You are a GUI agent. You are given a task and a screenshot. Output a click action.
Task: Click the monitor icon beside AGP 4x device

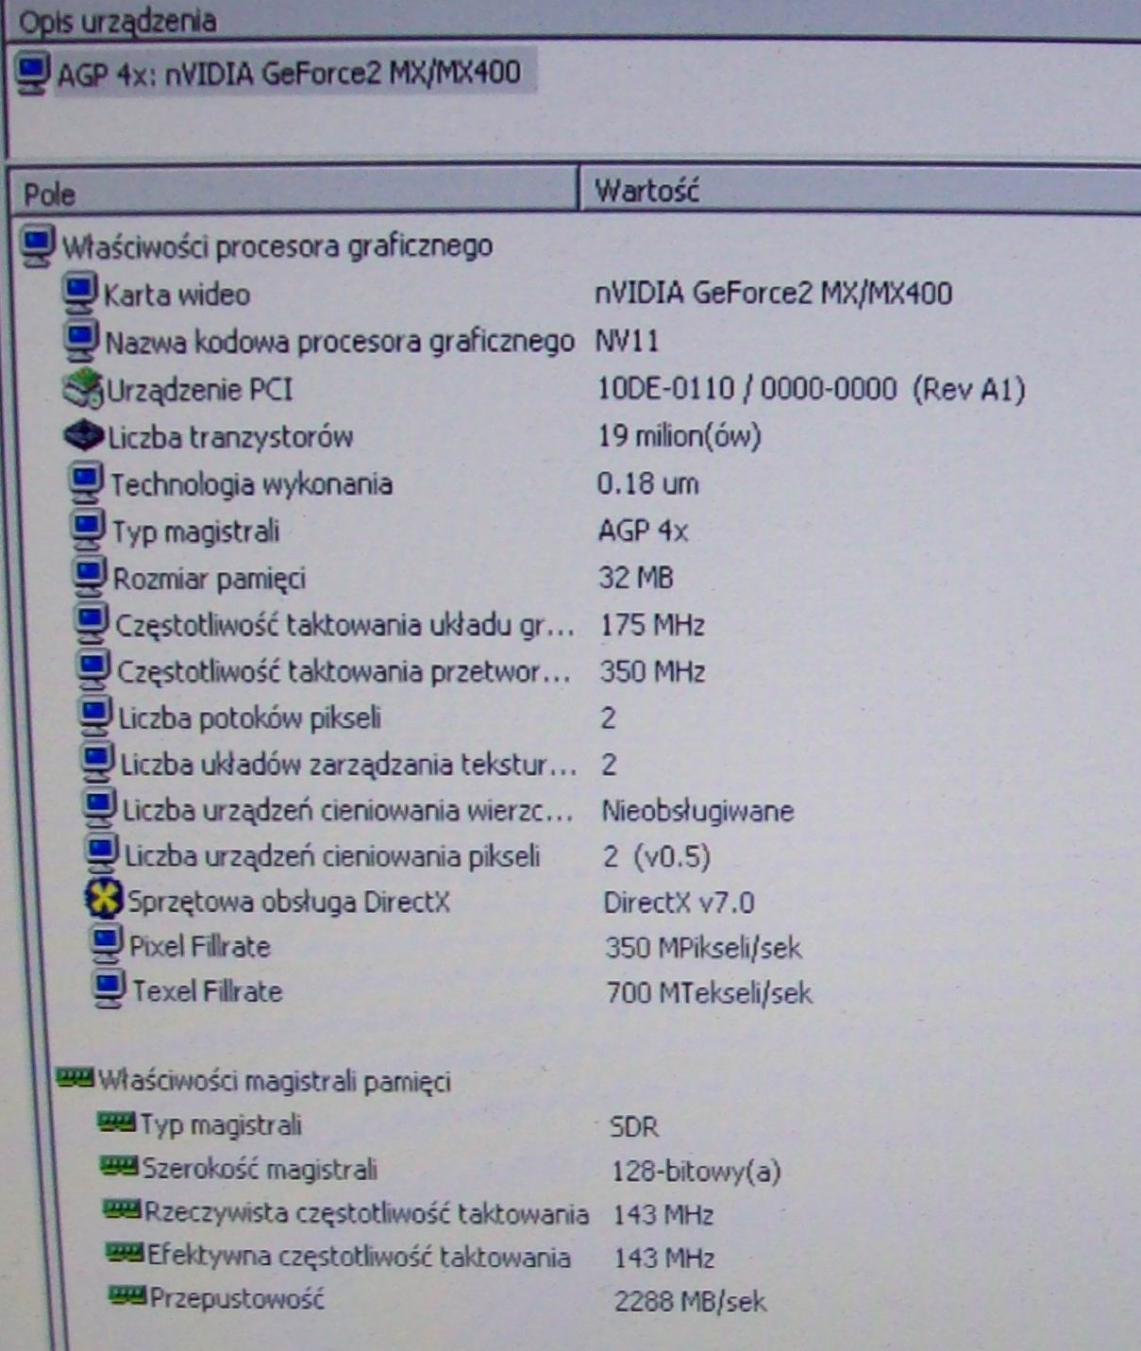point(33,74)
